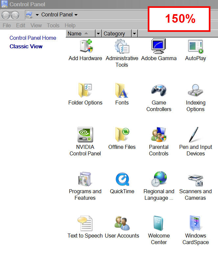Click the Add Hardware label
The image size is (218, 273).
(x=85, y=58)
